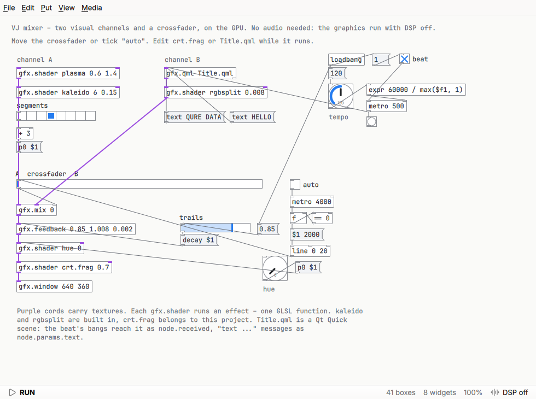536x399 pixels.
Task: Select the gfx.window 640 360 object
Action: pyautogui.click(x=54, y=286)
